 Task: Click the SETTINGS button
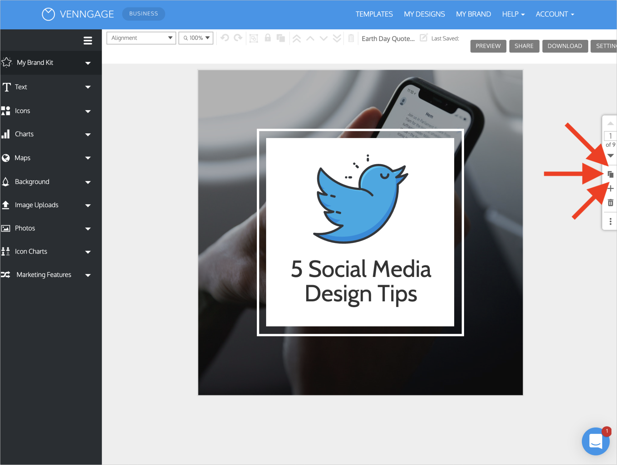pos(604,46)
